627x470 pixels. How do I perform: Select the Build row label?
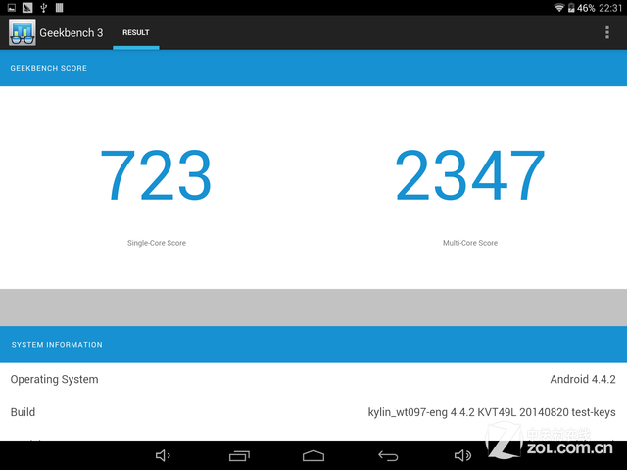click(x=23, y=412)
